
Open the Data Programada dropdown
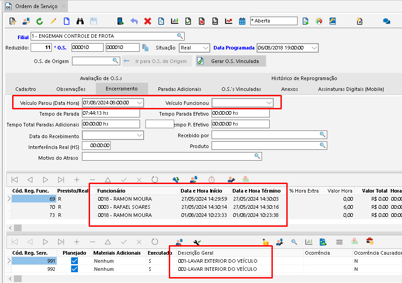314,48
